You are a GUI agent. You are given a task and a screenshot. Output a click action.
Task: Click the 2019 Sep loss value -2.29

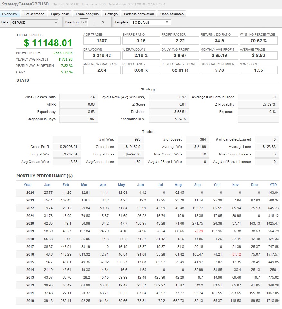(x=199, y=231)
